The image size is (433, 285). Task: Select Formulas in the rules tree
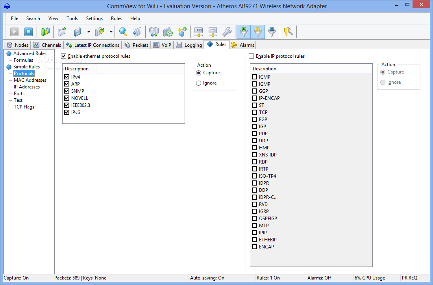24,60
